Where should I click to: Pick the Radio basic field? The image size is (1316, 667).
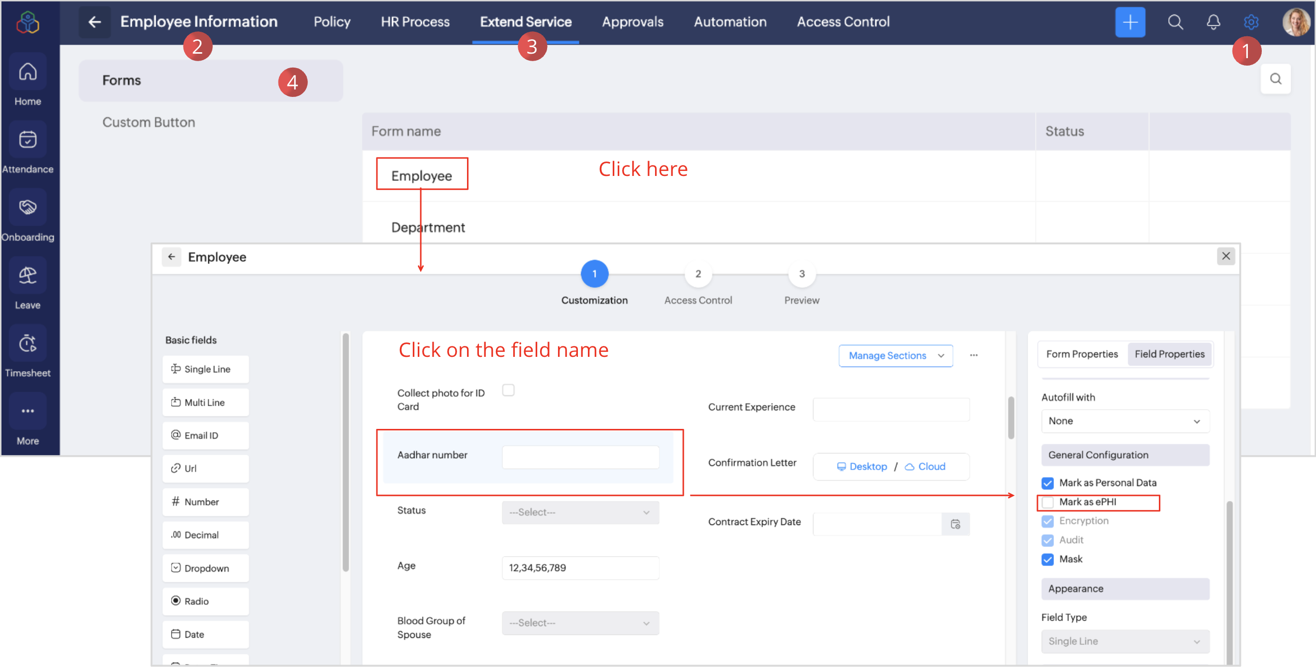[205, 601]
